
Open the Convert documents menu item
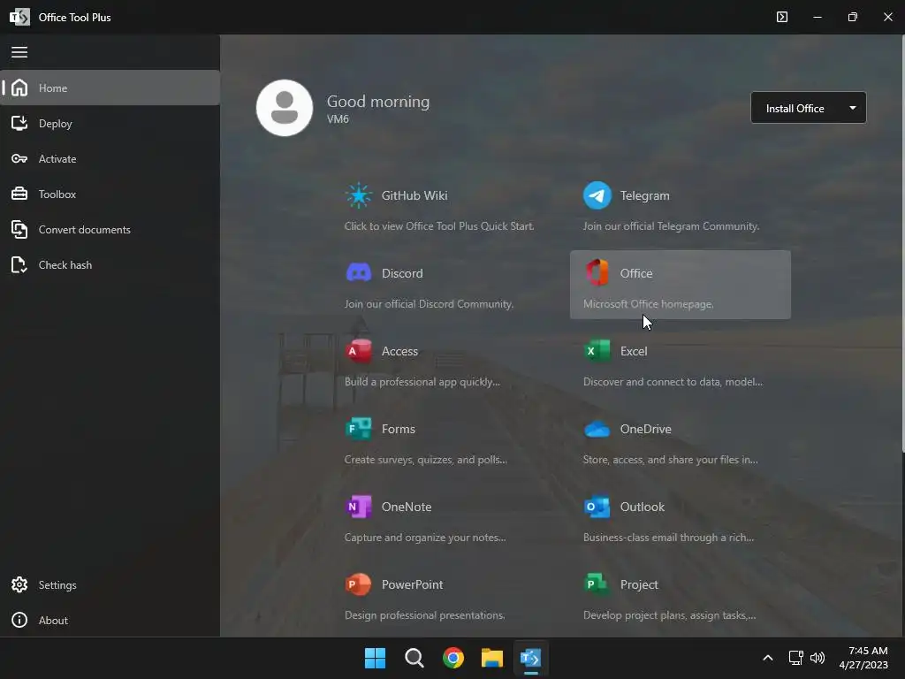pos(110,229)
